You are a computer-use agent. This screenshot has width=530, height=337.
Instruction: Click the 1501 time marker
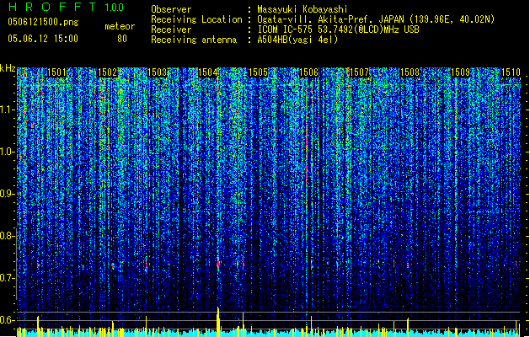coord(56,72)
